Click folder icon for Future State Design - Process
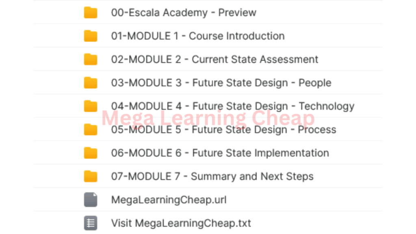This screenshot has width=416, height=234. 91,130
